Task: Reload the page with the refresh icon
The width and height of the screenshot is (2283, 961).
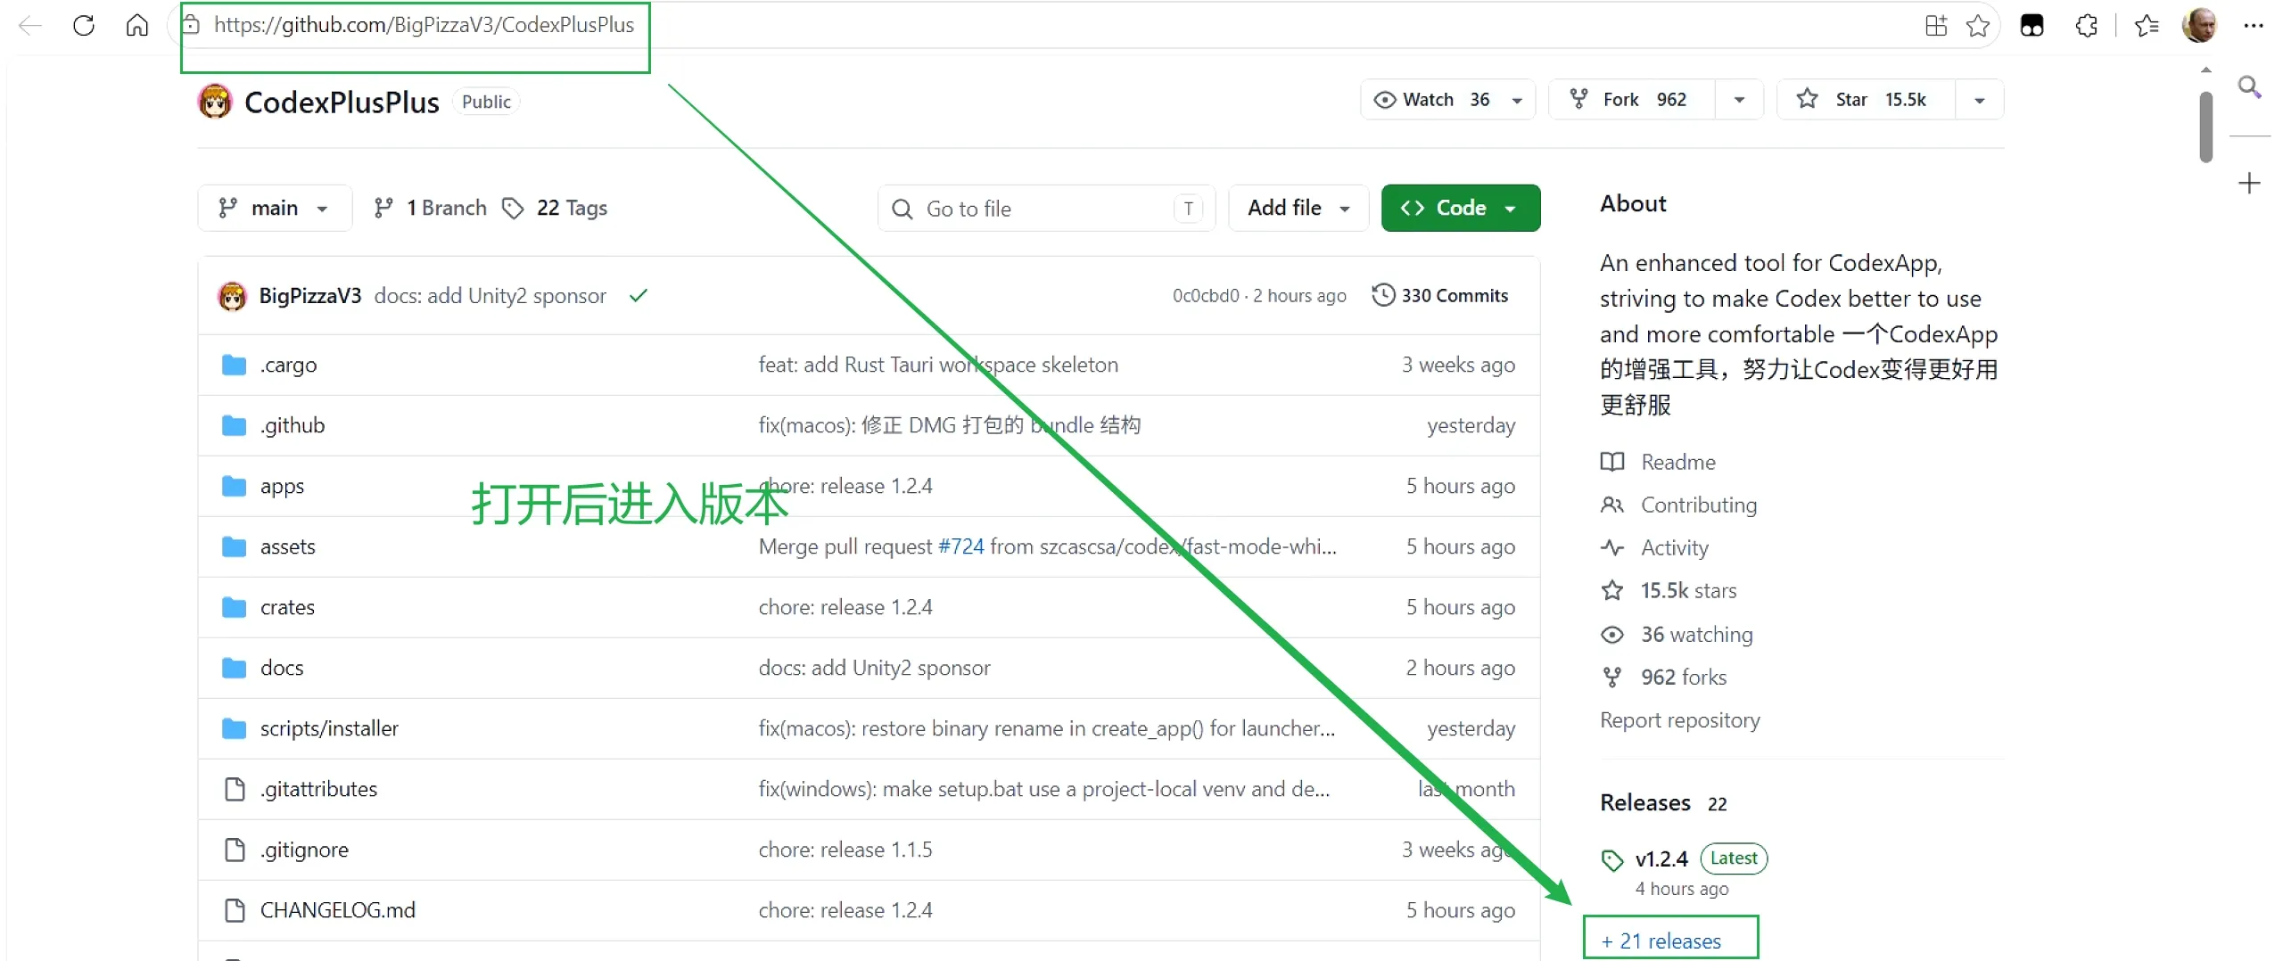Action: (x=84, y=25)
